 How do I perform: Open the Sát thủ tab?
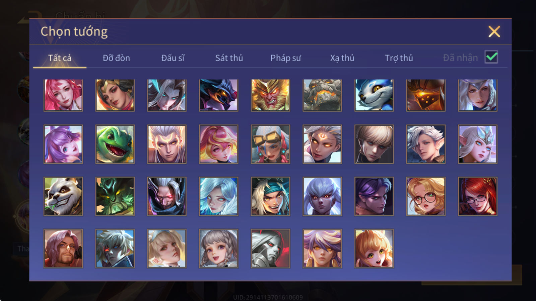coord(229,58)
